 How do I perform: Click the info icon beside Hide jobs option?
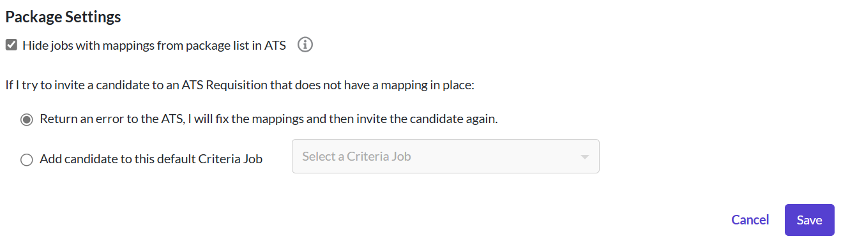(305, 45)
